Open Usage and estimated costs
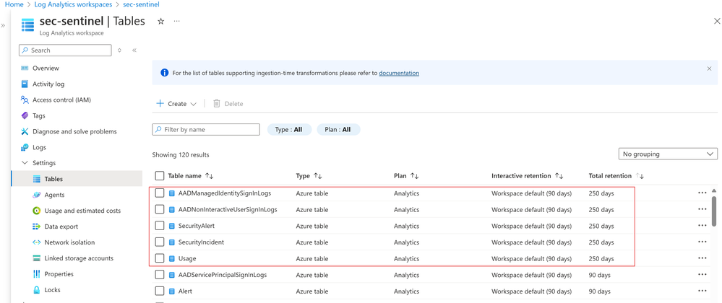The height and width of the screenshot is (303, 722). click(x=82, y=211)
